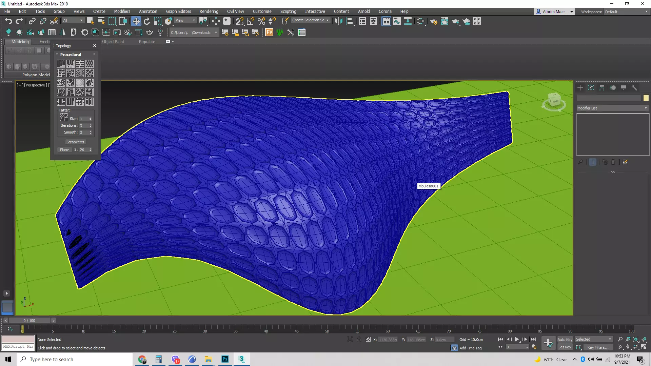
Task: Open the Workspaces Default dropdown
Action: 626,12
